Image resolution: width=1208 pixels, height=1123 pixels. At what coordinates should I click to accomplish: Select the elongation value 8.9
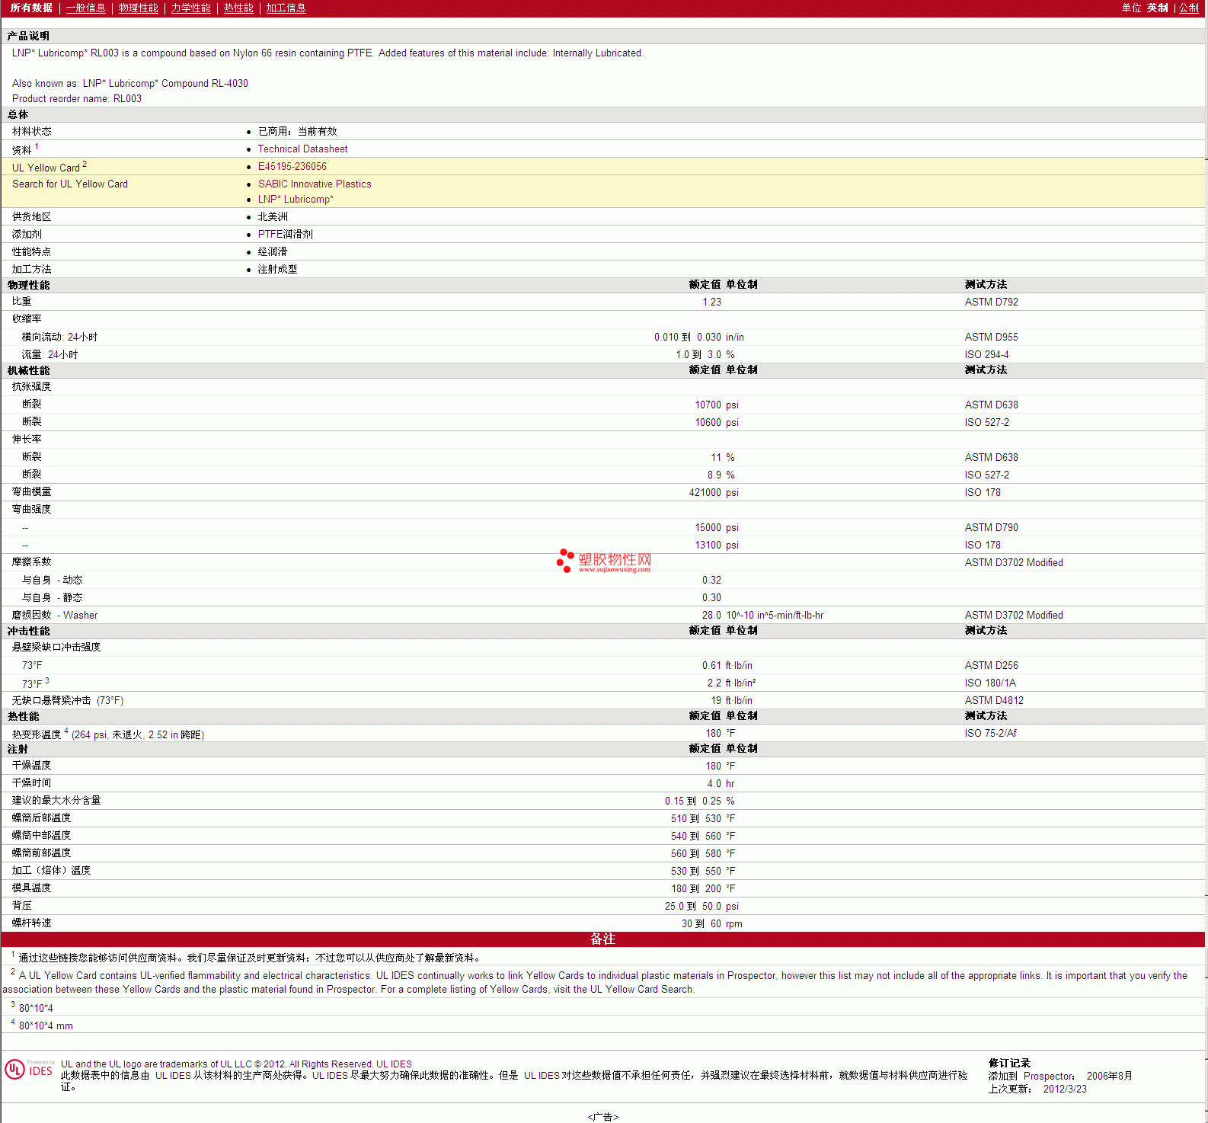pos(714,475)
